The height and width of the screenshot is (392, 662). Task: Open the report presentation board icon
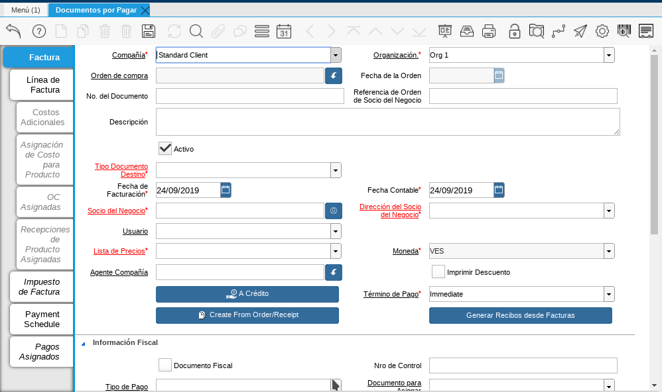coord(445,31)
